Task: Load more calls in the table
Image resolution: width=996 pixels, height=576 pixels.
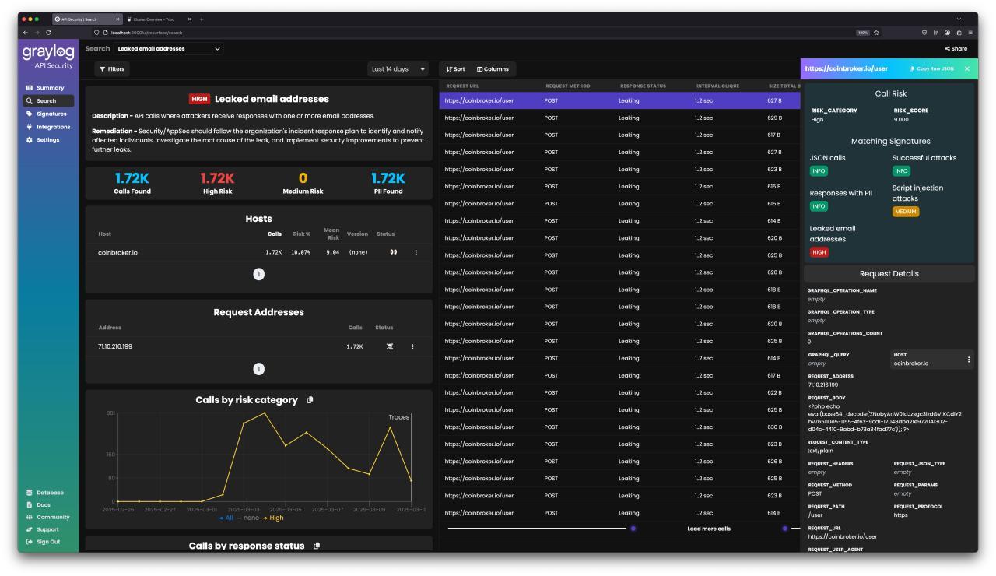Action: [x=709, y=529]
